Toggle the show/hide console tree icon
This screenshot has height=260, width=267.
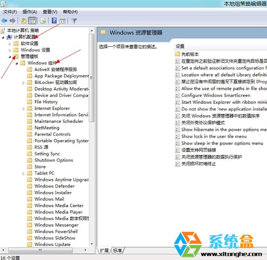32,21
